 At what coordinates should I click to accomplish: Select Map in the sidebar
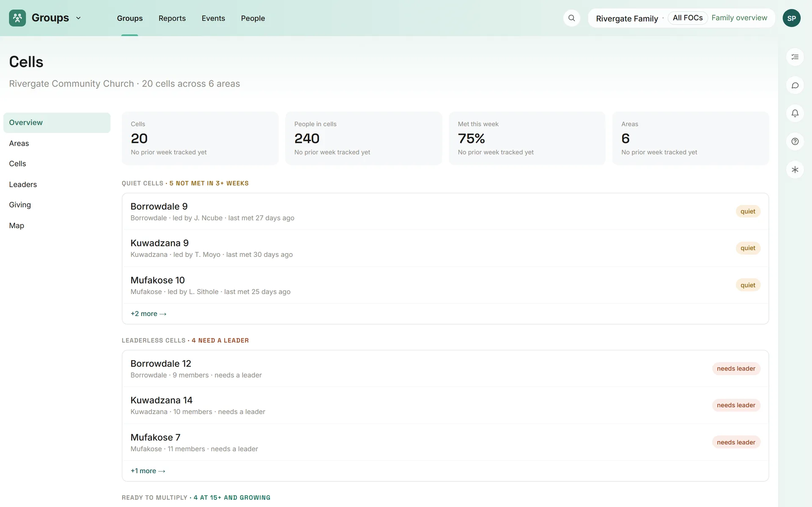[x=57, y=226]
